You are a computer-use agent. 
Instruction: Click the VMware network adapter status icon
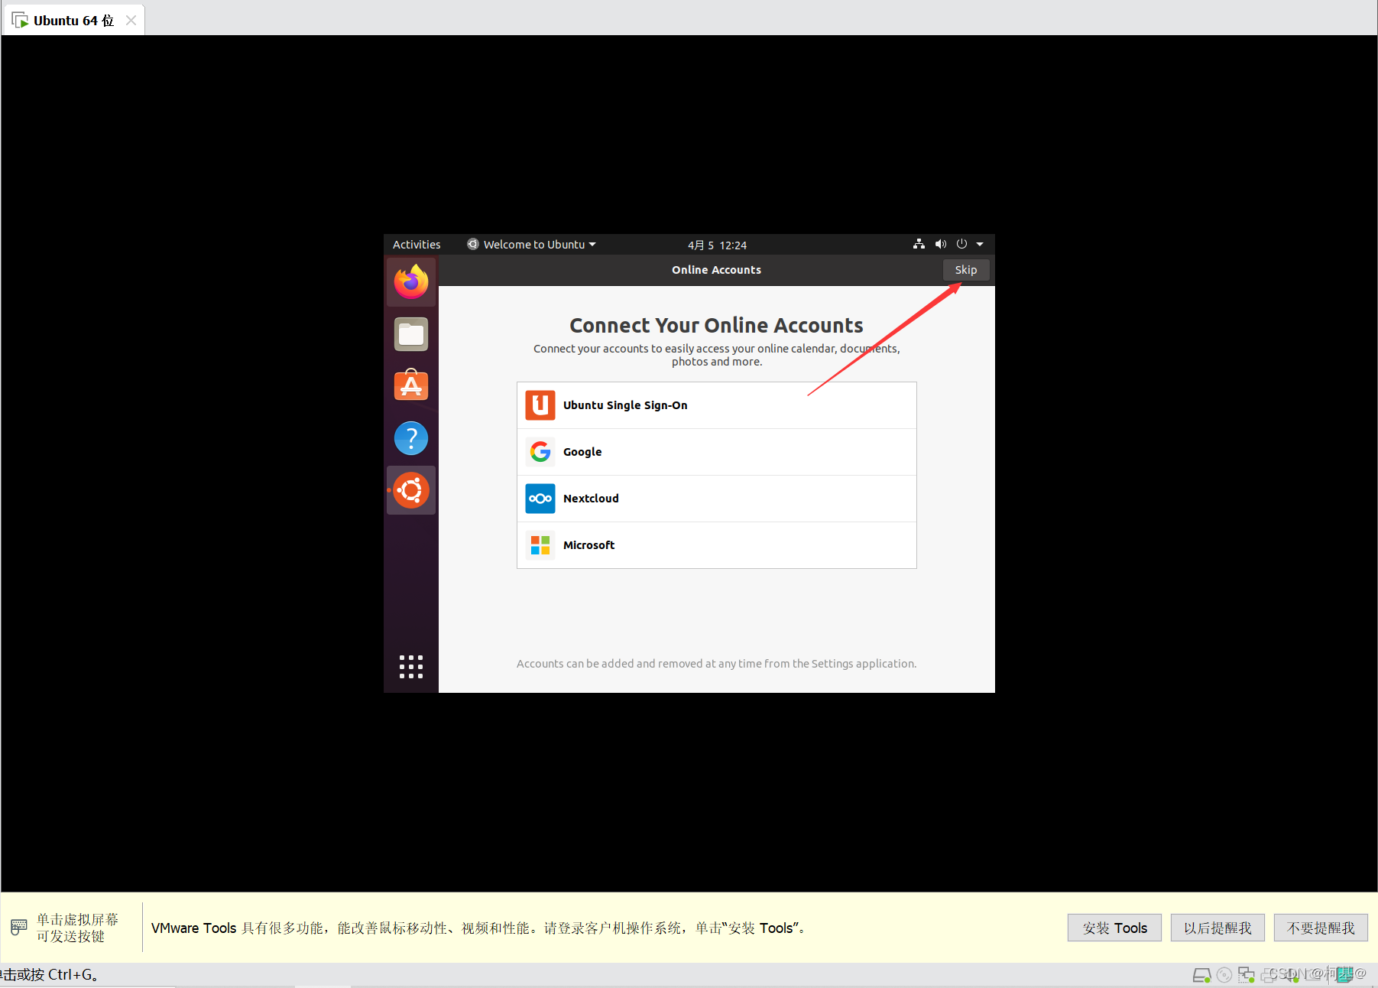[x=1247, y=975]
